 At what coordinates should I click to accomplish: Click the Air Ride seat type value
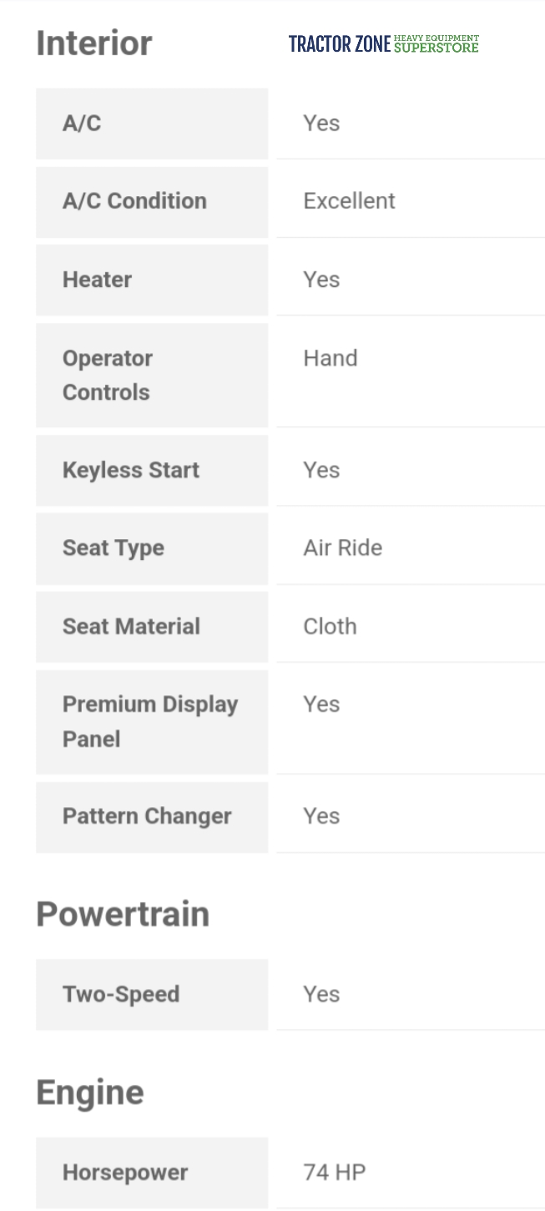342,548
